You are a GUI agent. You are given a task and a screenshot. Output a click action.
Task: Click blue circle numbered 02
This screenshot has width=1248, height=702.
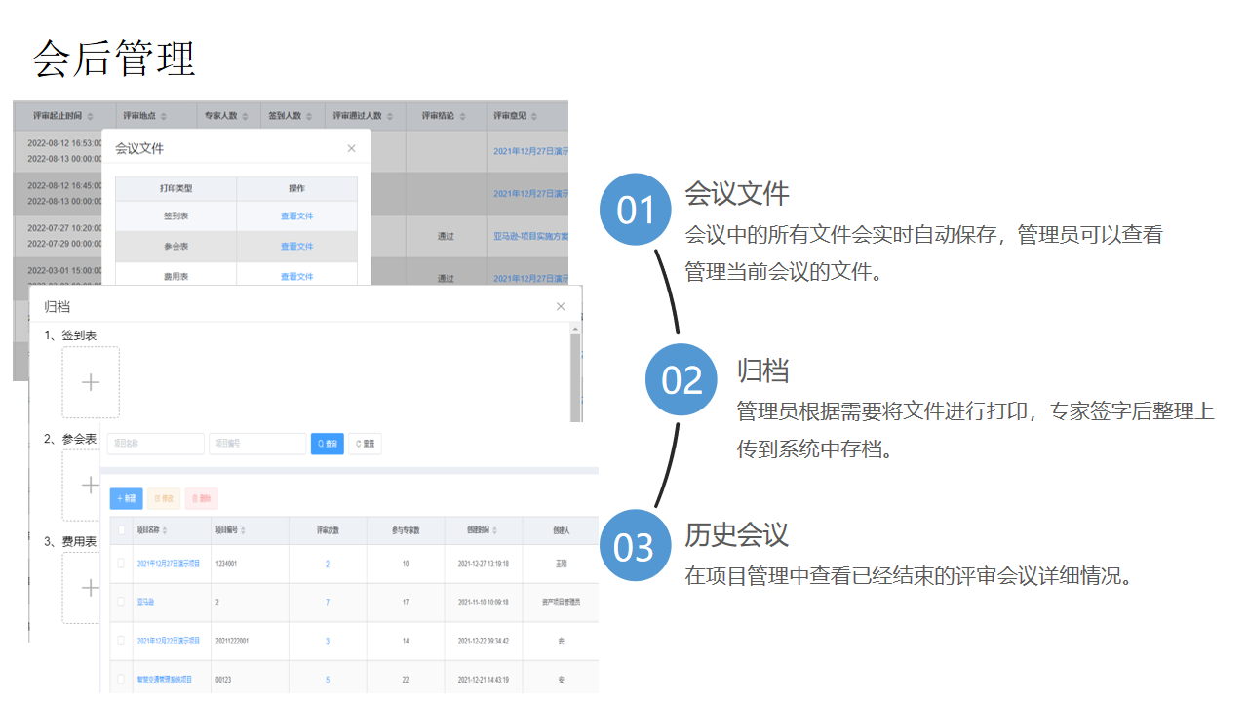click(x=682, y=379)
